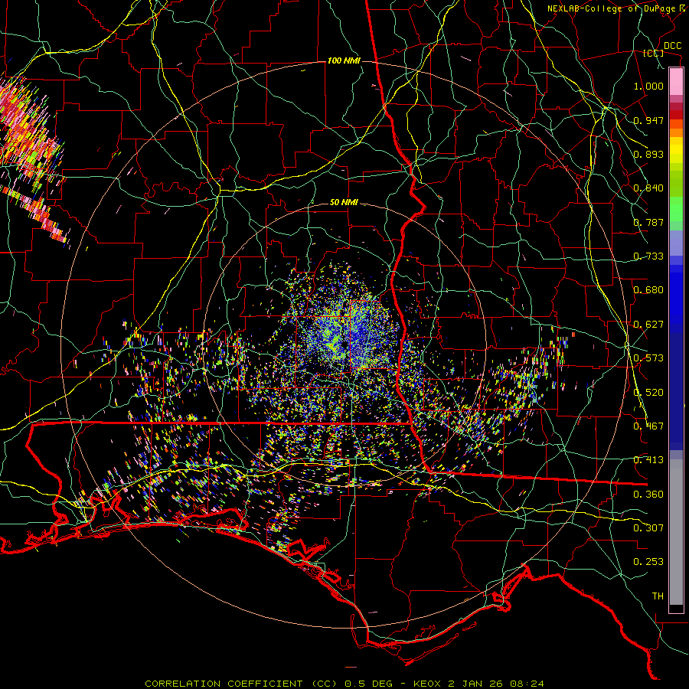The image size is (689, 689).
Task: Click the 2 JAN 26 date text
Action: pos(475,684)
